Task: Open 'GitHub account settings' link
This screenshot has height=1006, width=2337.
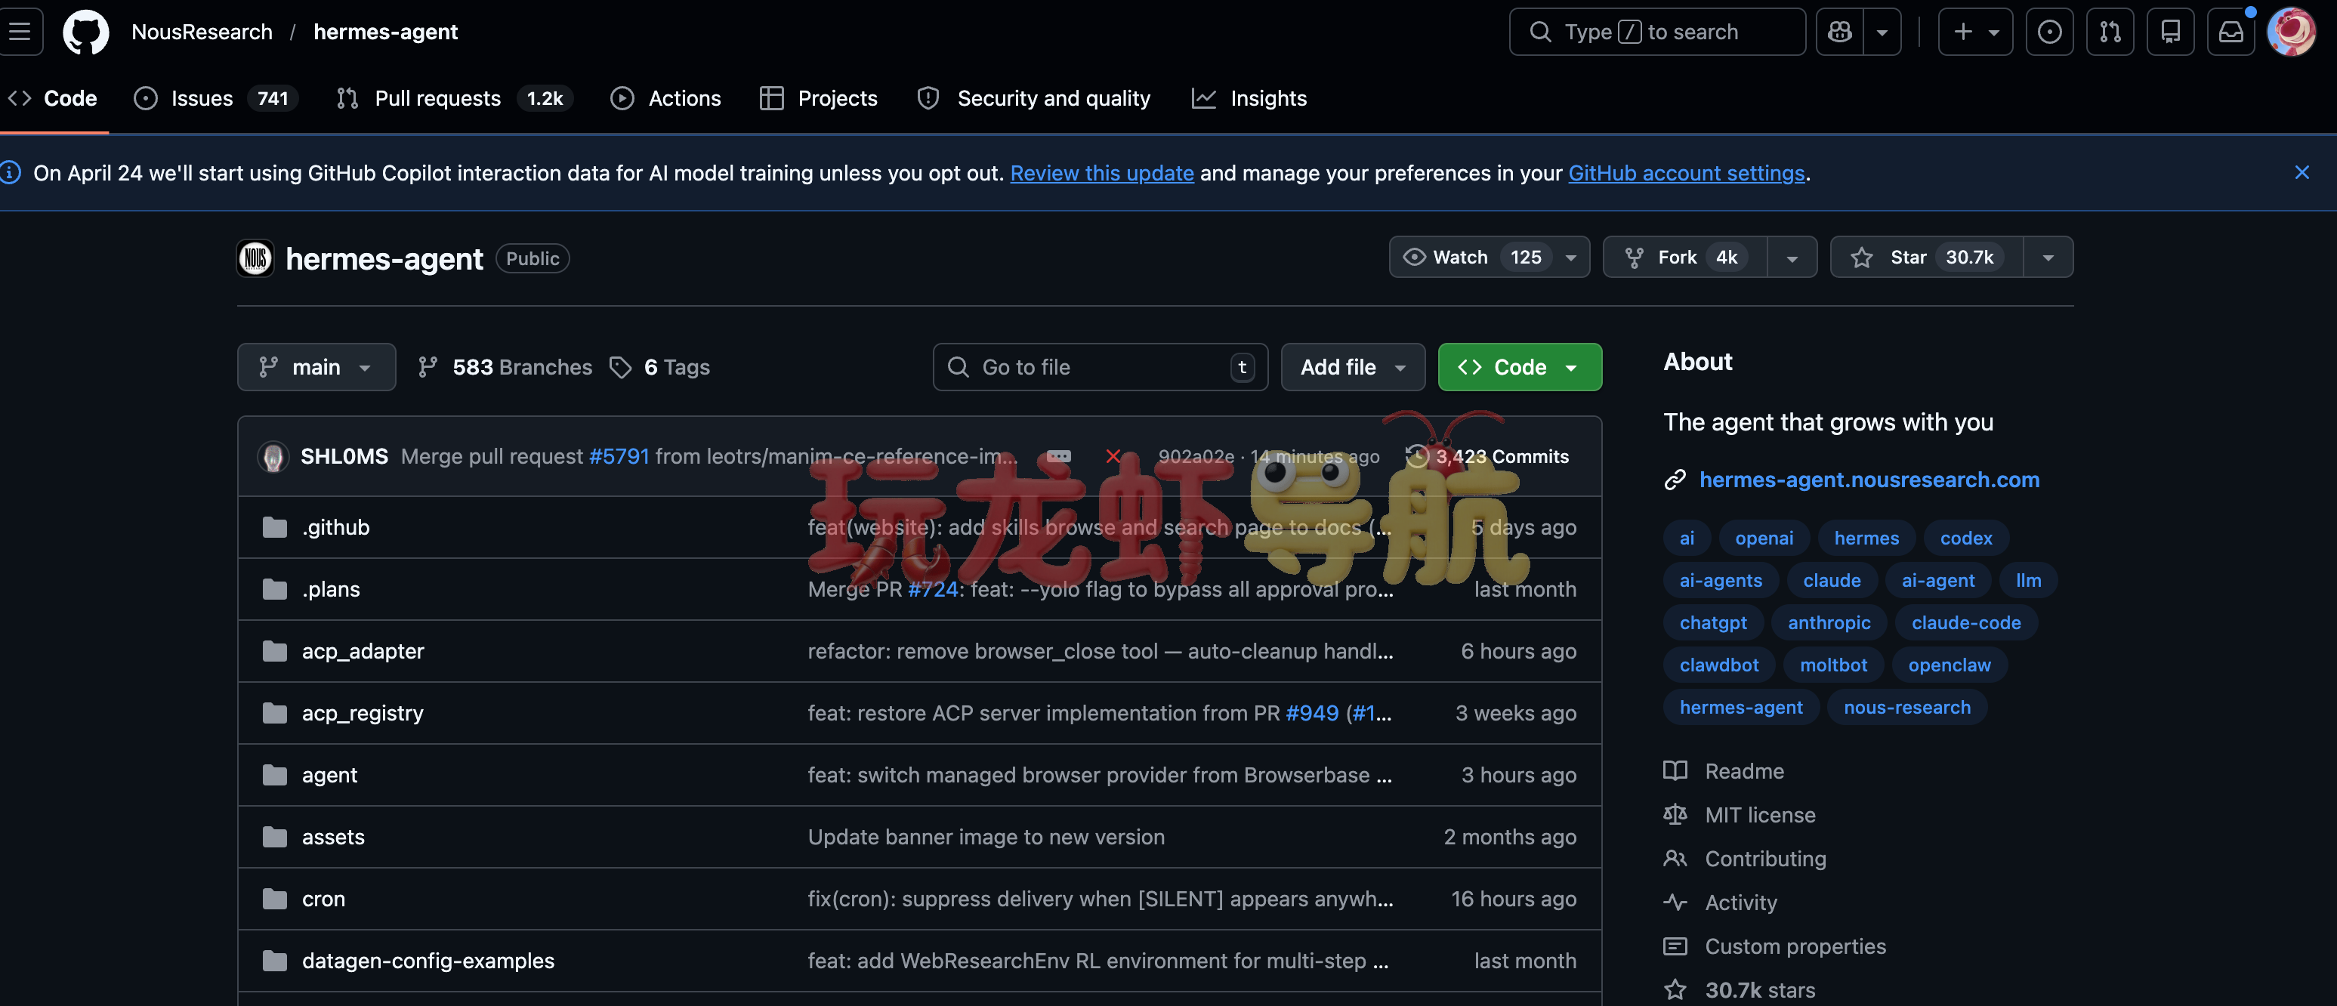Action: tap(1686, 173)
